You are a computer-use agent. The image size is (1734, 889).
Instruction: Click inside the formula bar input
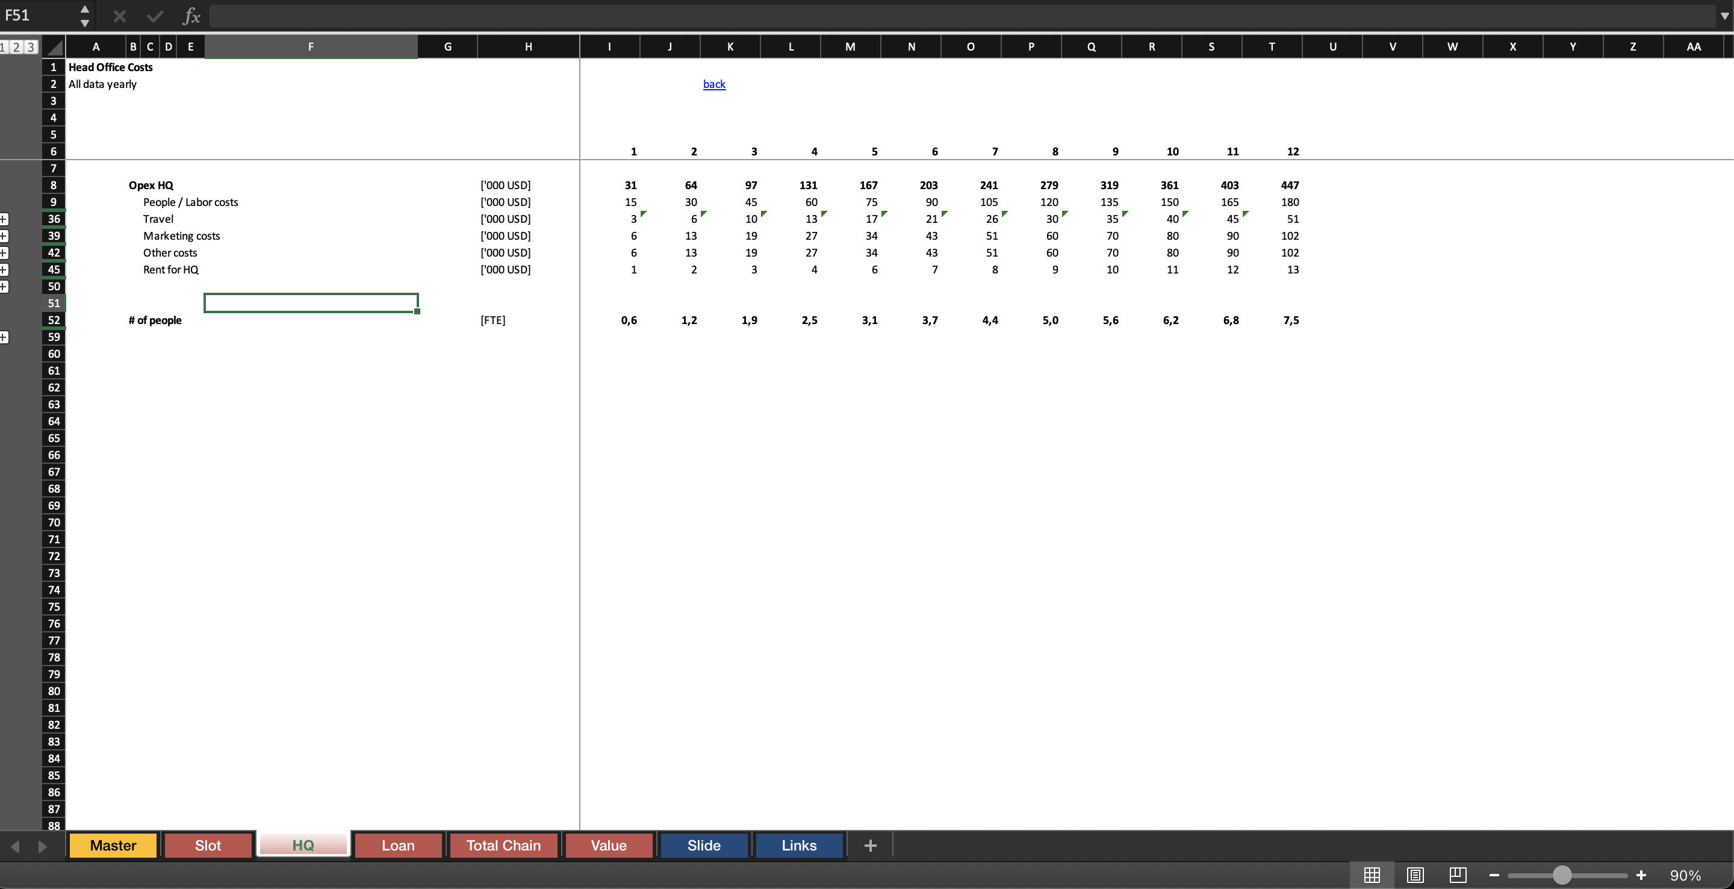[963, 16]
